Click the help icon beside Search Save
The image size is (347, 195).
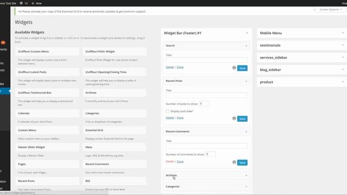[234, 68]
